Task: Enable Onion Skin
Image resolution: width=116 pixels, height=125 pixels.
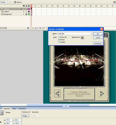Action: (x=35, y=28)
